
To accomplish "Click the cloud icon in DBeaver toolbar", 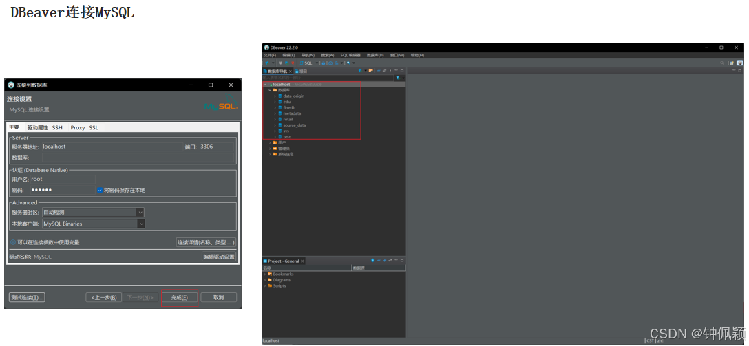I will point(330,63).
